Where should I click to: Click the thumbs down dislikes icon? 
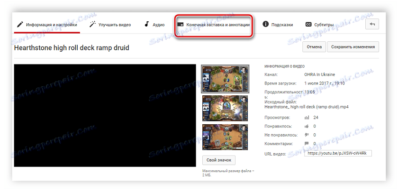(307, 135)
